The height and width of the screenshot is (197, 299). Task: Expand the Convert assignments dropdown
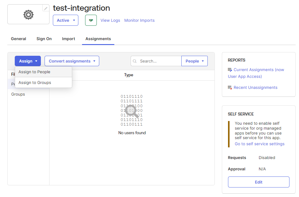tap(72, 61)
